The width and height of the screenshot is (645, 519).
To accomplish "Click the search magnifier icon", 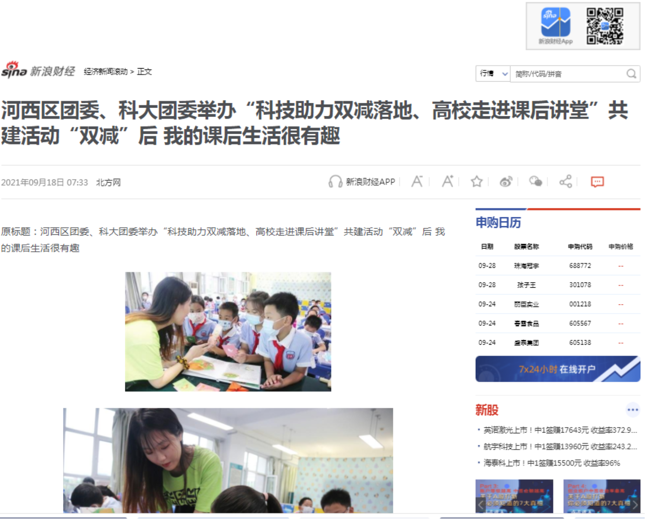I will click(x=631, y=74).
